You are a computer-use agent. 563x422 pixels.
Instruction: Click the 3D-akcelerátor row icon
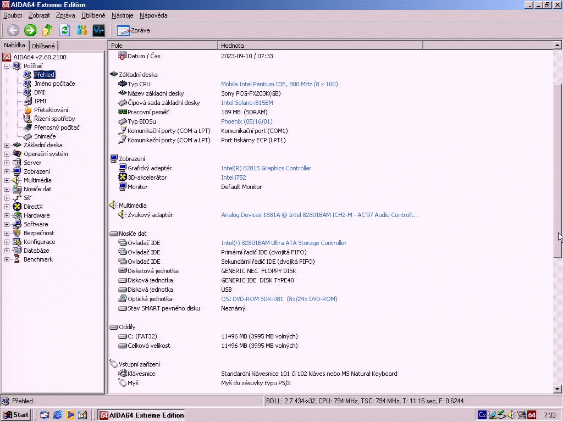click(x=123, y=177)
